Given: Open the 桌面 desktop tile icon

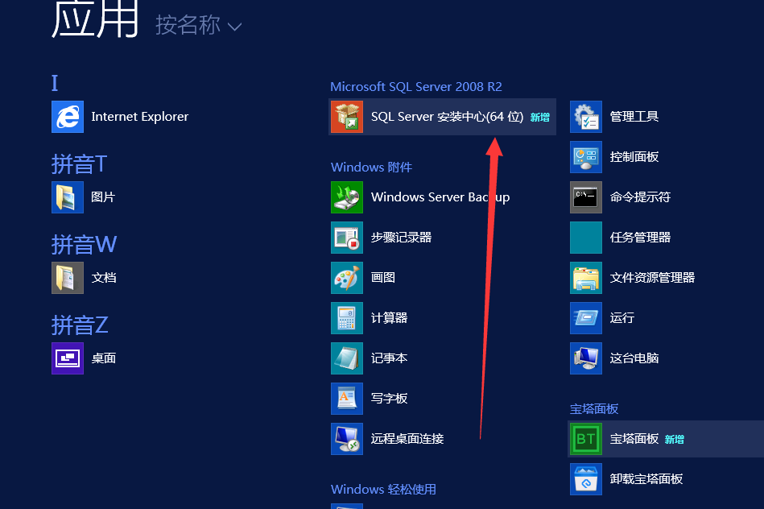Looking at the screenshot, I should click(x=68, y=358).
